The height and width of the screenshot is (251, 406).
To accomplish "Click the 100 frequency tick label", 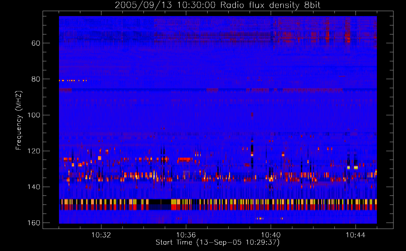I will point(34,115).
